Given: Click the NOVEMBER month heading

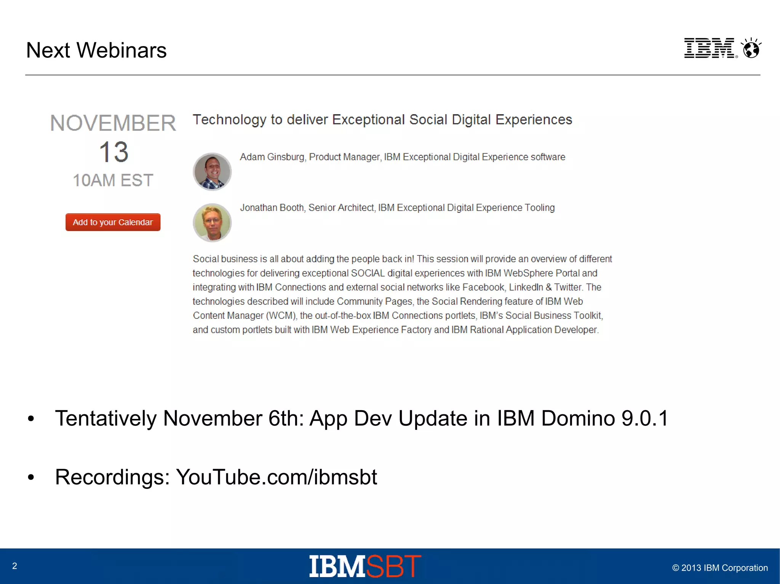Looking at the screenshot, I should pos(113,123).
